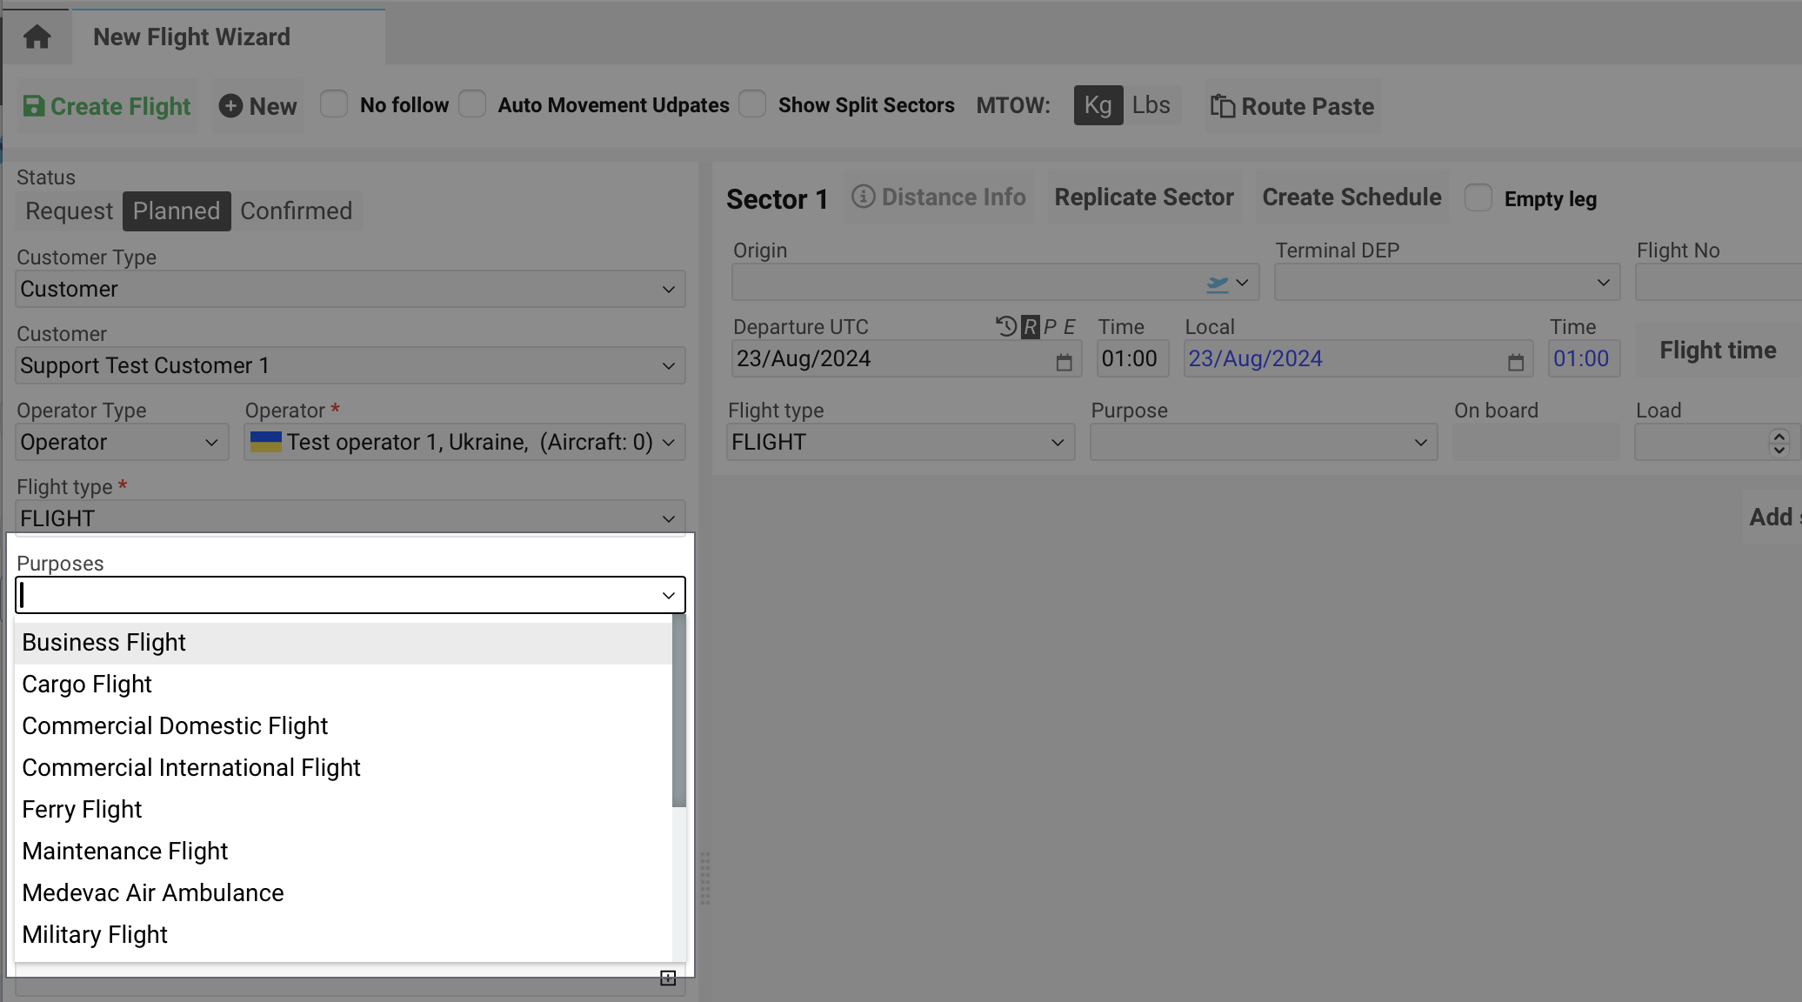Click the Distance Info icon
This screenshot has height=1002, width=1802.
coord(863,197)
